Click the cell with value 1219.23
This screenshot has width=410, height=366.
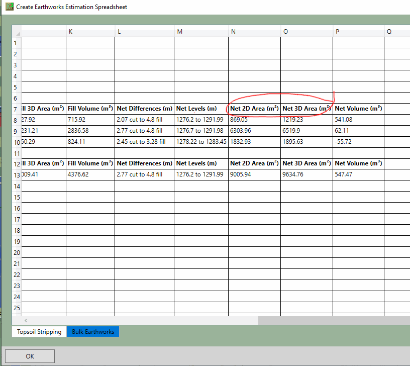tap(306, 120)
